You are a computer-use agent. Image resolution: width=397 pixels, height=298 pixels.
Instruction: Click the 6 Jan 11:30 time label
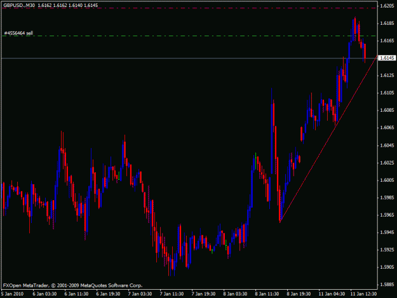point(76,294)
